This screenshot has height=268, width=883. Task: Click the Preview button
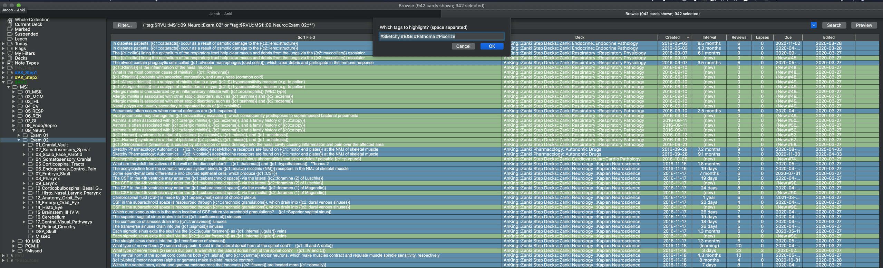pyautogui.click(x=864, y=25)
